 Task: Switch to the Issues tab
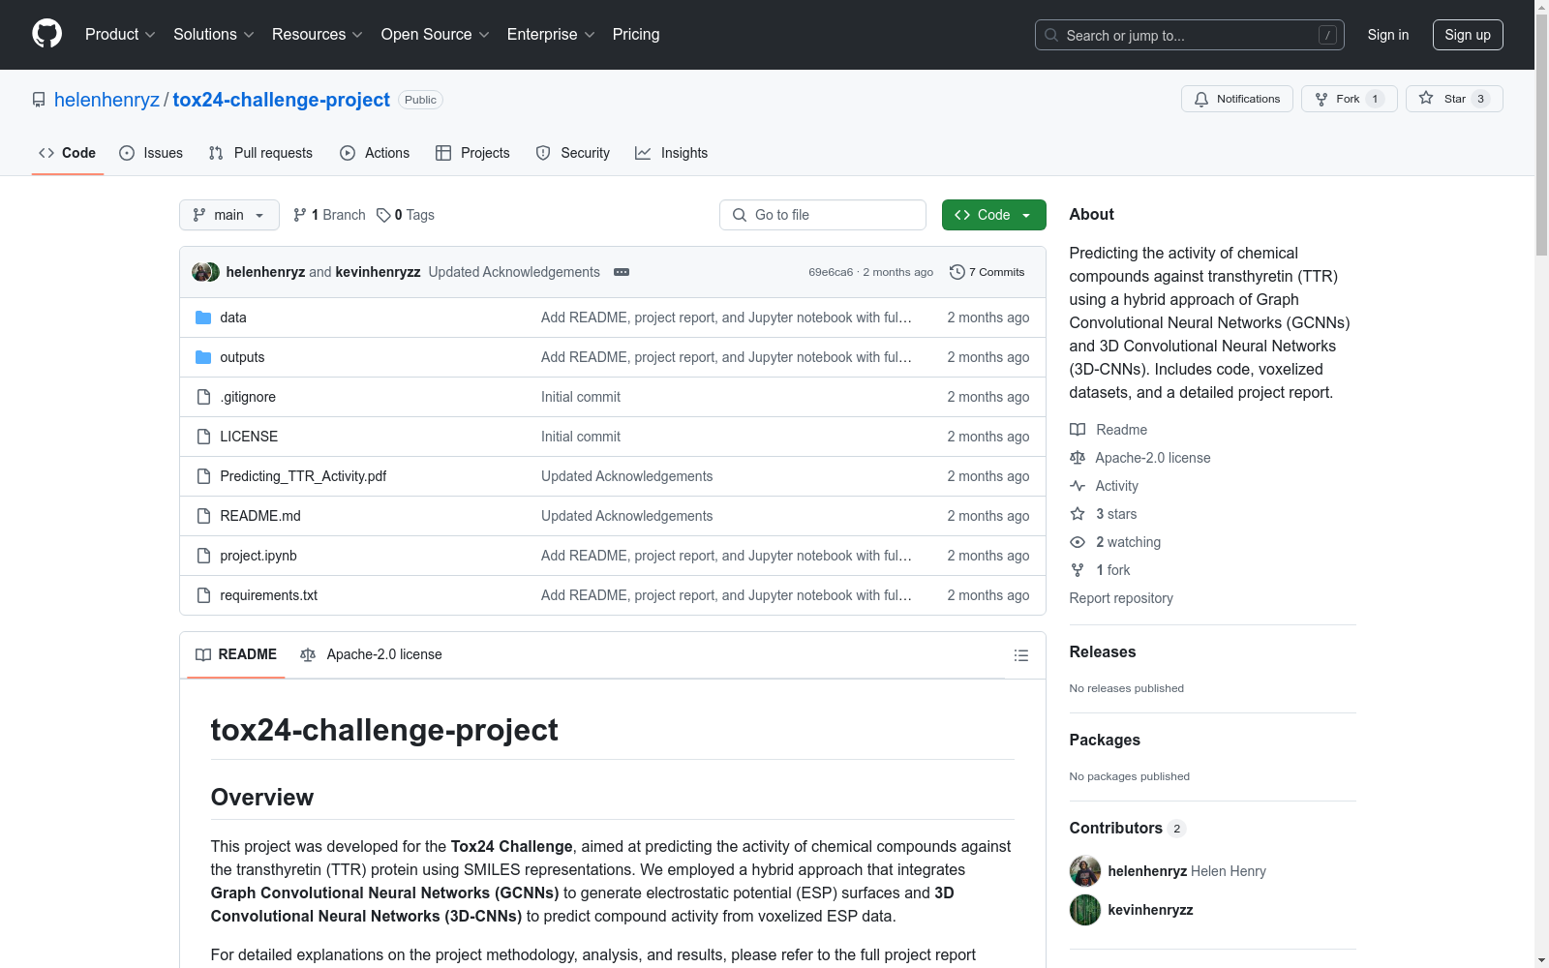[151, 153]
